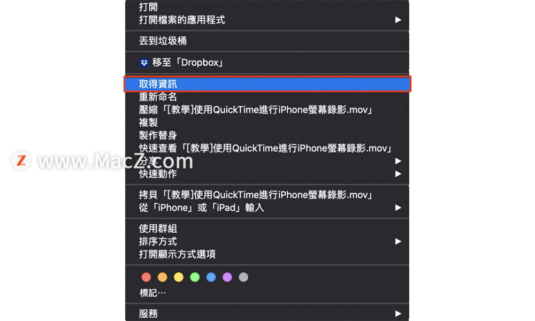Apply the blue color tag
The height and width of the screenshot is (321, 535).
coord(211,277)
